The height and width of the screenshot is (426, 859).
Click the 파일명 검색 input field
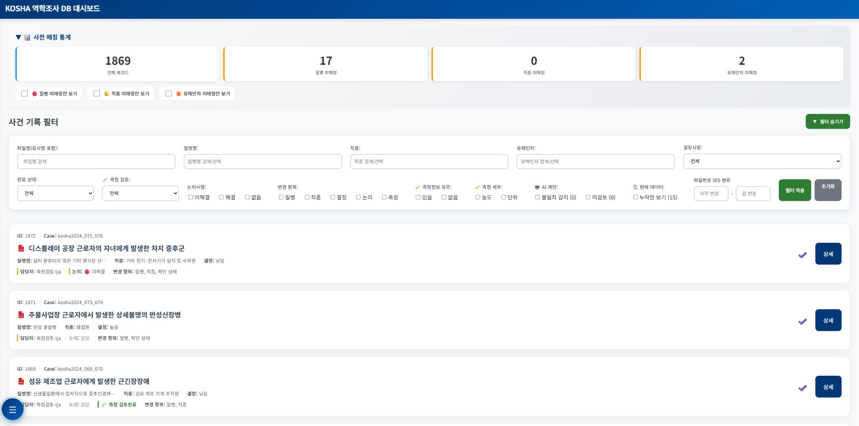(x=96, y=162)
